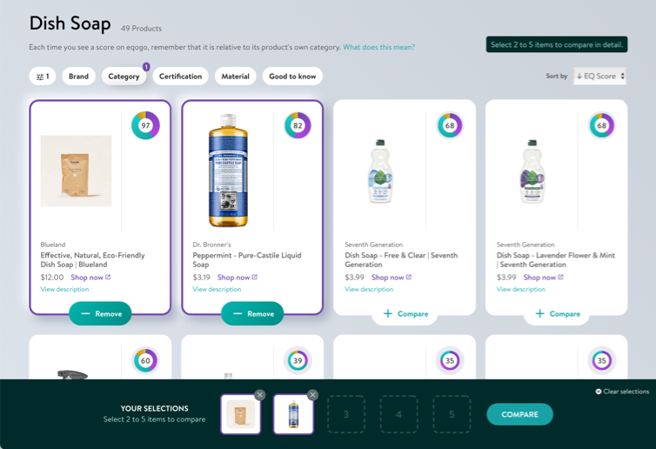Viewport: 656px width, 449px height.
Task: Expand the Brand filter
Action: click(78, 77)
